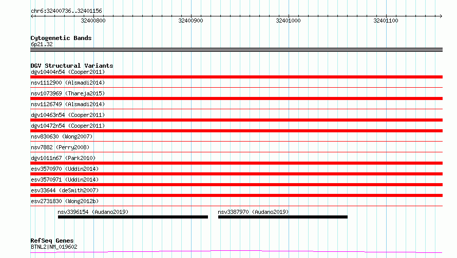The width and height of the screenshot is (457, 258).
Task: Click the red bar under dgv10463n54
Action: coord(236,120)
